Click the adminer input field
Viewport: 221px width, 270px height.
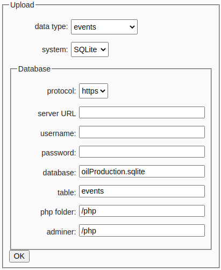pos(142,231)
